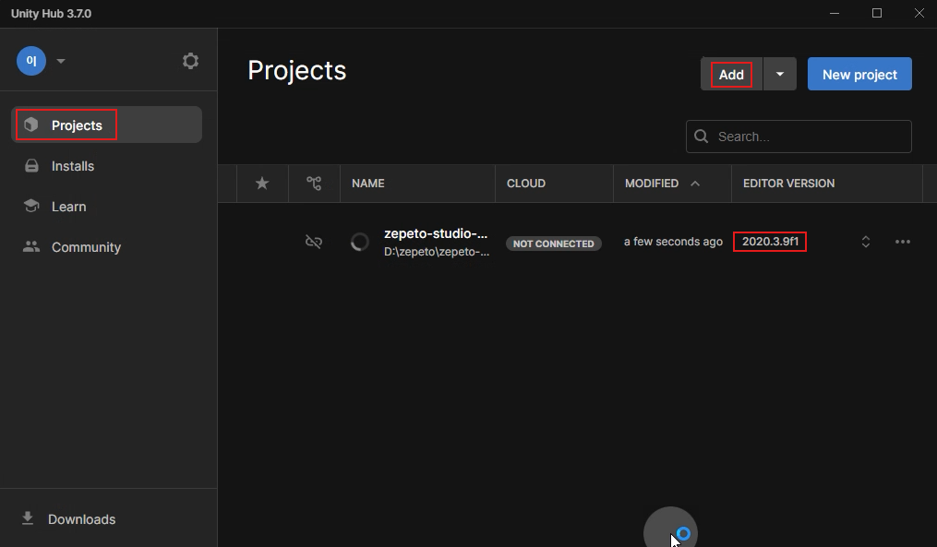Click the NOT CONNECTED cloud badge

tap(553, 243)
